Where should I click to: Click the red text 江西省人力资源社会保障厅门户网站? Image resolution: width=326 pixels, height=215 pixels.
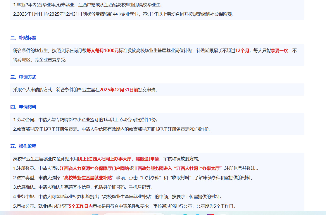coord(94,168)
